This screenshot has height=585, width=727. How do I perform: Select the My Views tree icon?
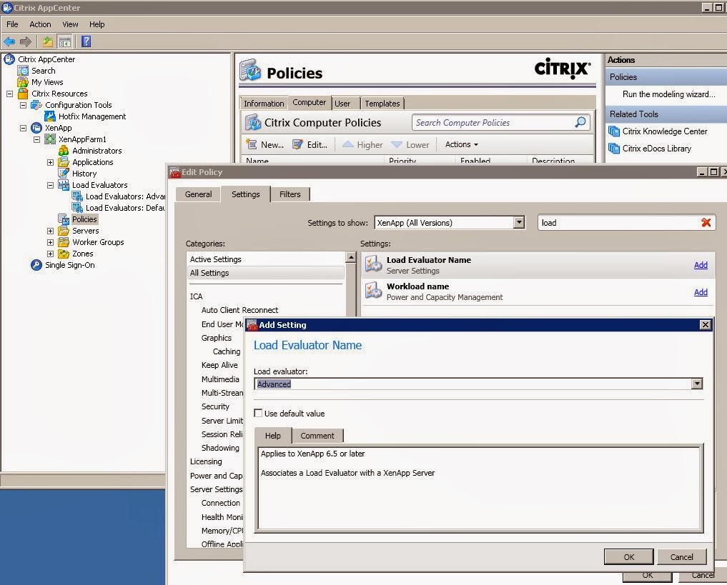point(23,82)
